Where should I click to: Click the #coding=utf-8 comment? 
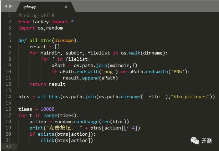pos(36,15)
